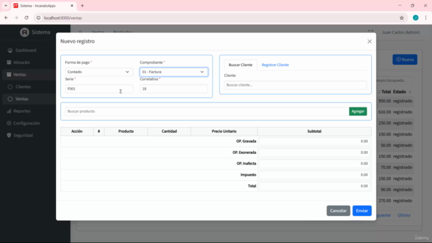Click the OP. Inafecta amount field
This screenshot has width=432, height=243.
click(x=315, y=163)
